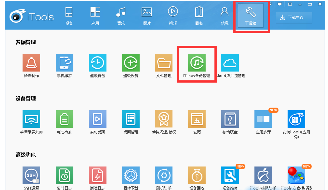Open the 崩溃日志 crash log tool
Image resolution: width=328 pixels, height=190 pixels.
tap(98, 175)
